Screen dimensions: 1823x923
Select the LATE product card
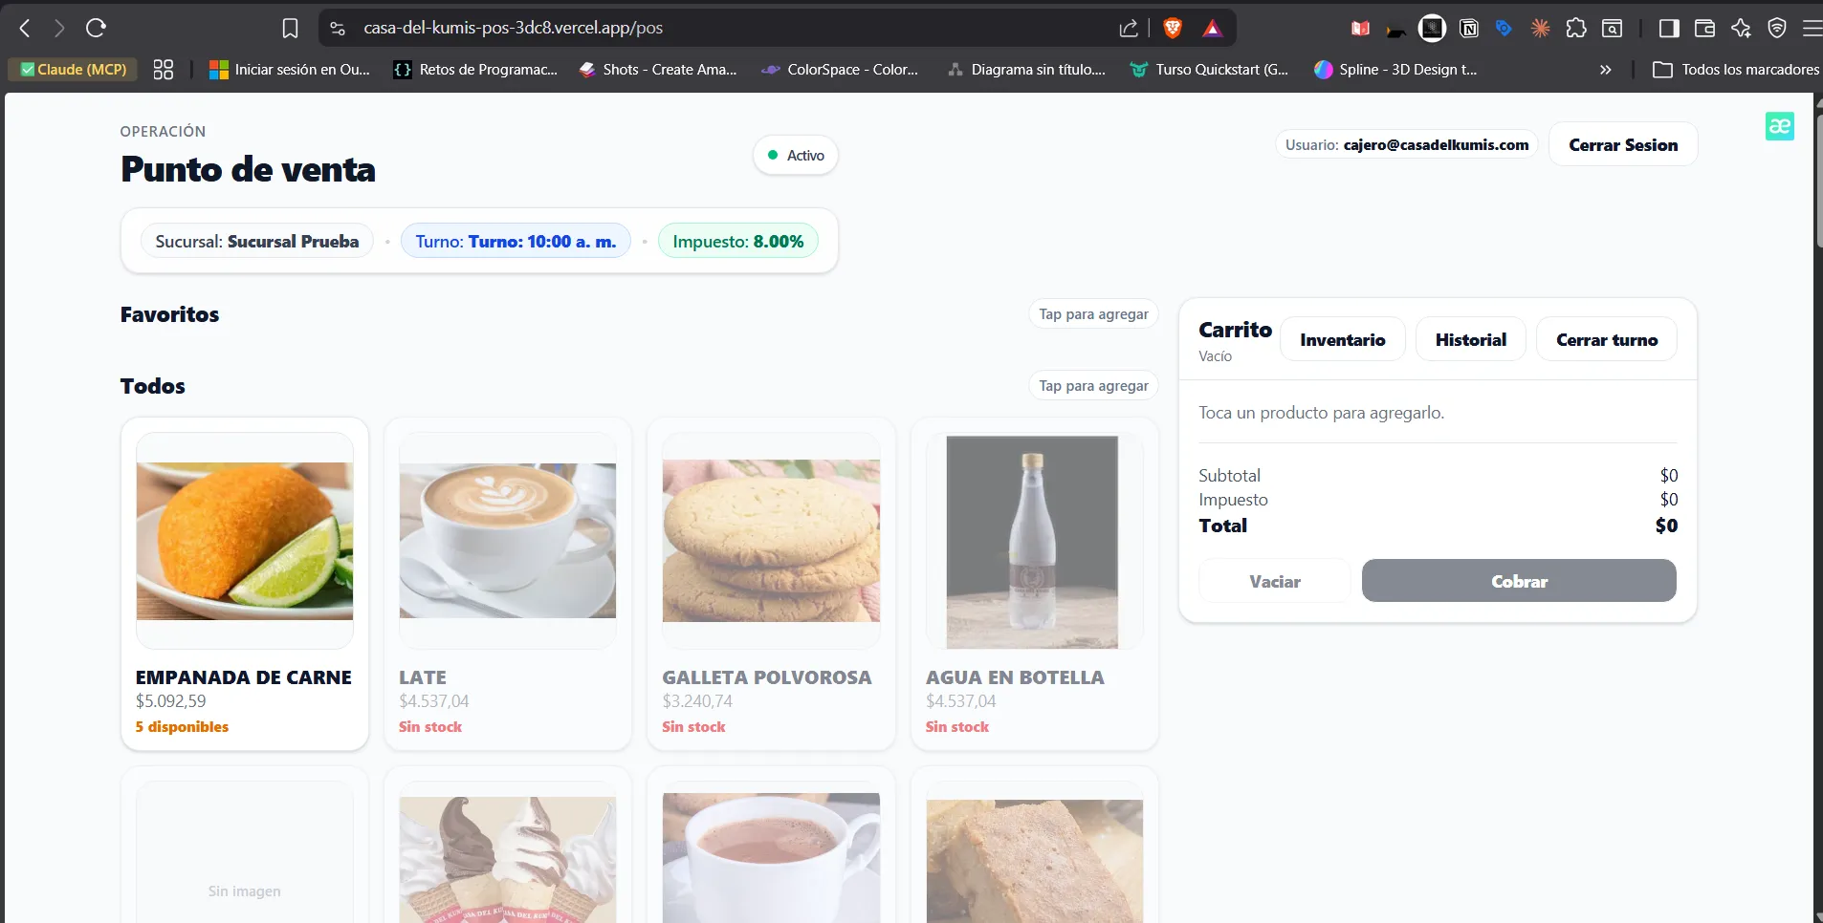tap(508, 584)
